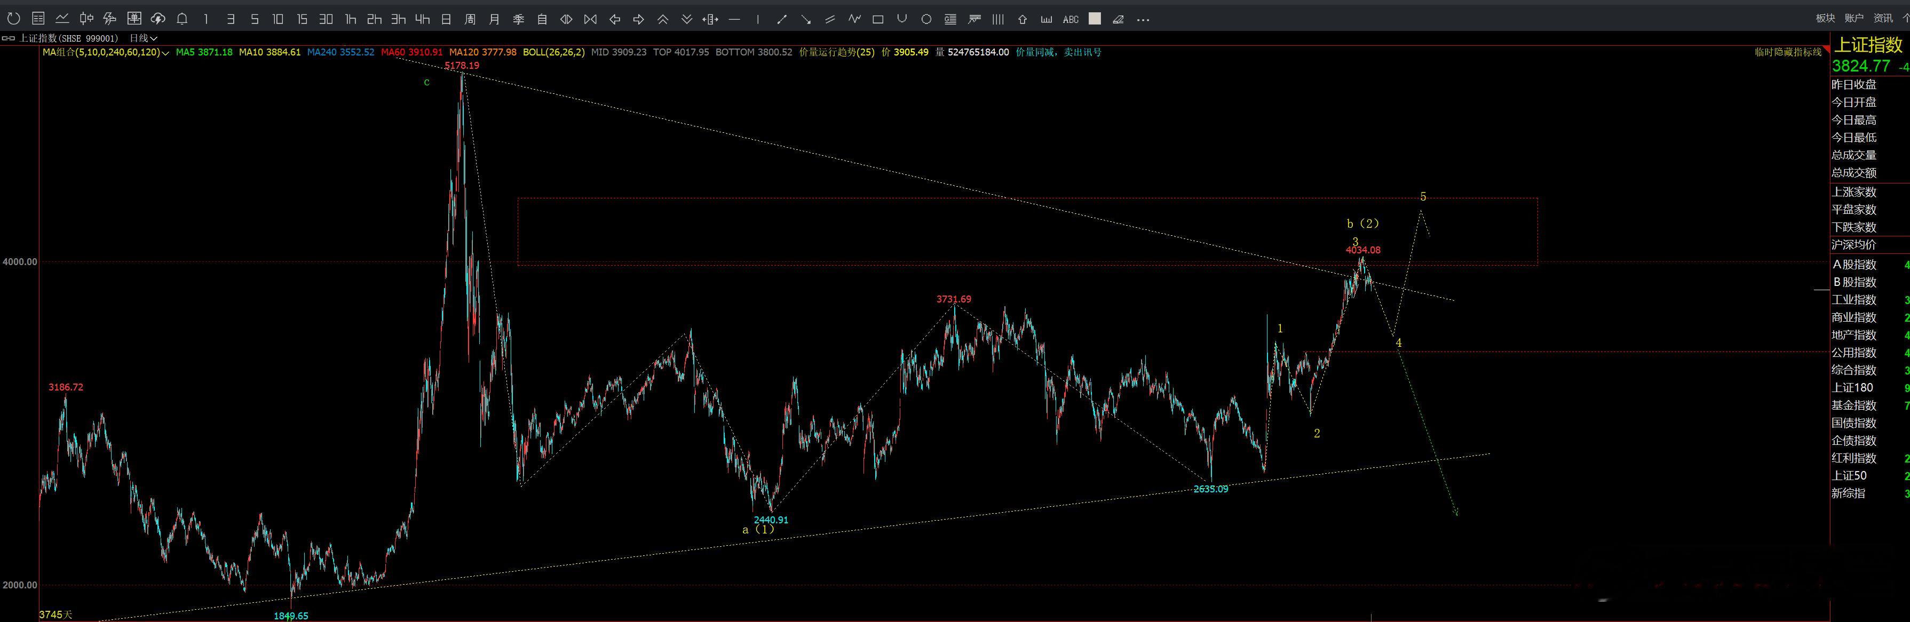Switch to the 30 minute period
The image size is (1910, 622).
[326, 19]
